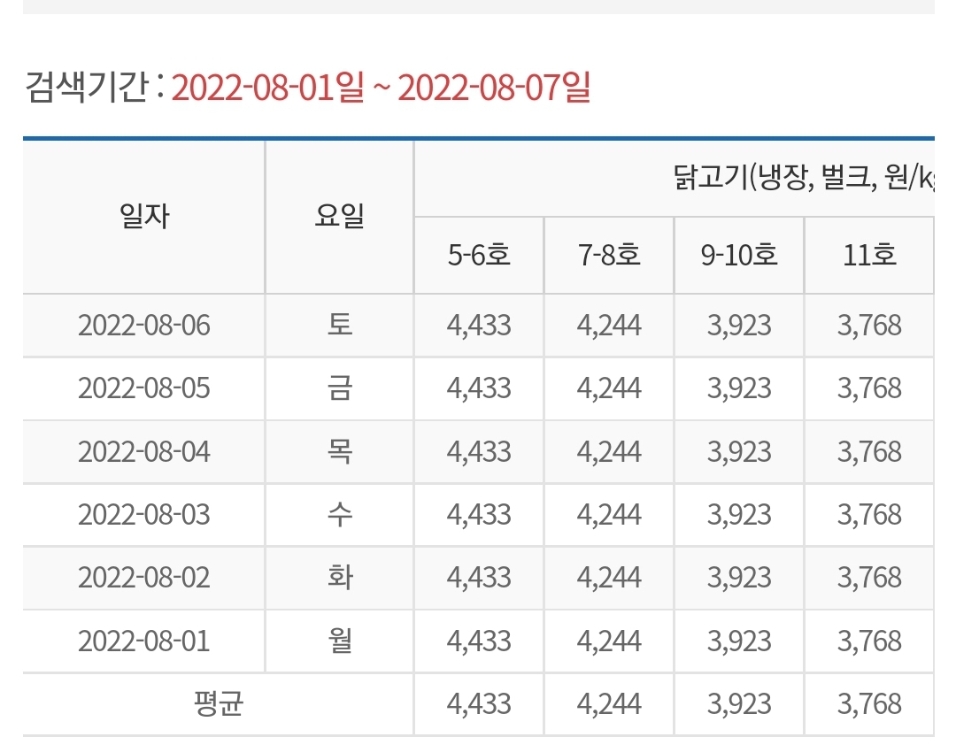The height and width of the screenshot is (737, 956).
Task: Click the 수 weekday cell
Action: (x=339, y=515)
